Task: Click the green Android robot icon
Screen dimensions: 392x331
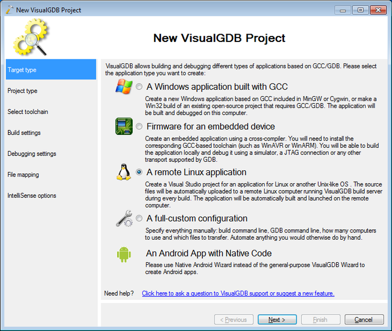Action: [124, 254]
